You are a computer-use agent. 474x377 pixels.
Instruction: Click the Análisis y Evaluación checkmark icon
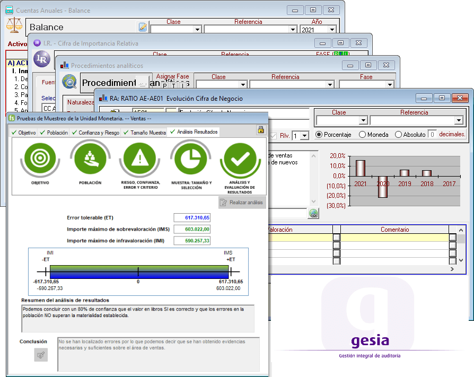click(x=239, y=161)
